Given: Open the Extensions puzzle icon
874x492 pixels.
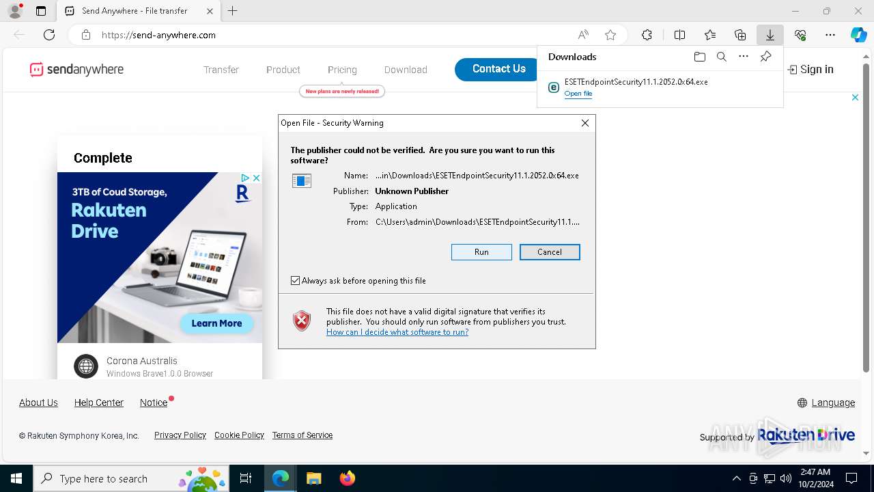Looking at the screenshot, I should pyautogui.click(x=647, y=35).
